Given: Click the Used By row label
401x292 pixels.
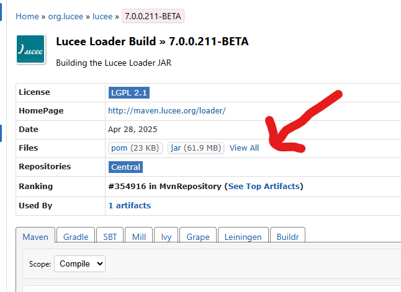Looking at the screenshot, I should click(x=35, y=205).
